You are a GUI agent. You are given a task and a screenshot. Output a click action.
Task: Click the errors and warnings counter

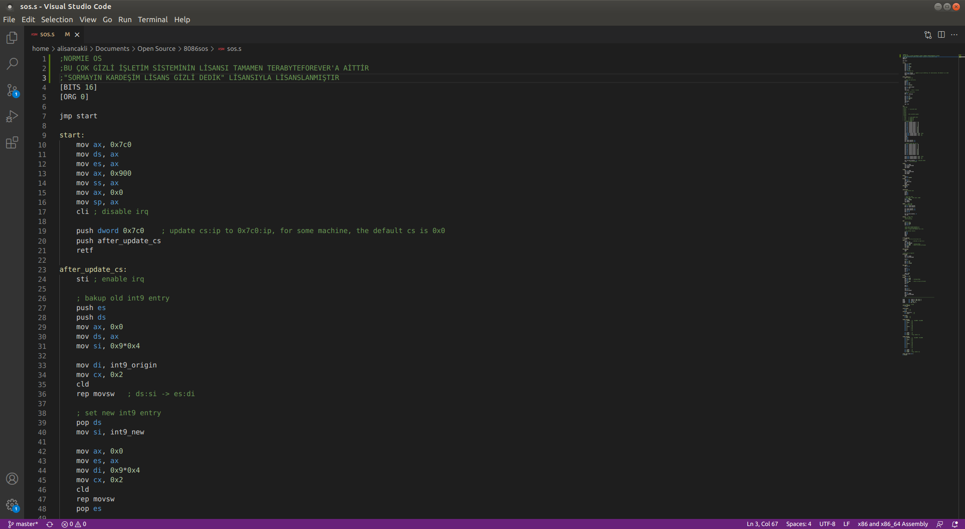click(x=73, y=523)
